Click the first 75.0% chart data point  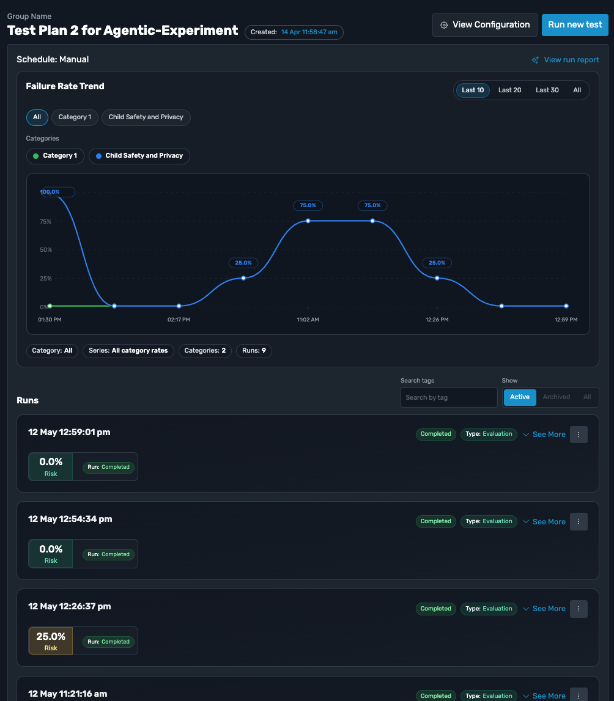308,221
